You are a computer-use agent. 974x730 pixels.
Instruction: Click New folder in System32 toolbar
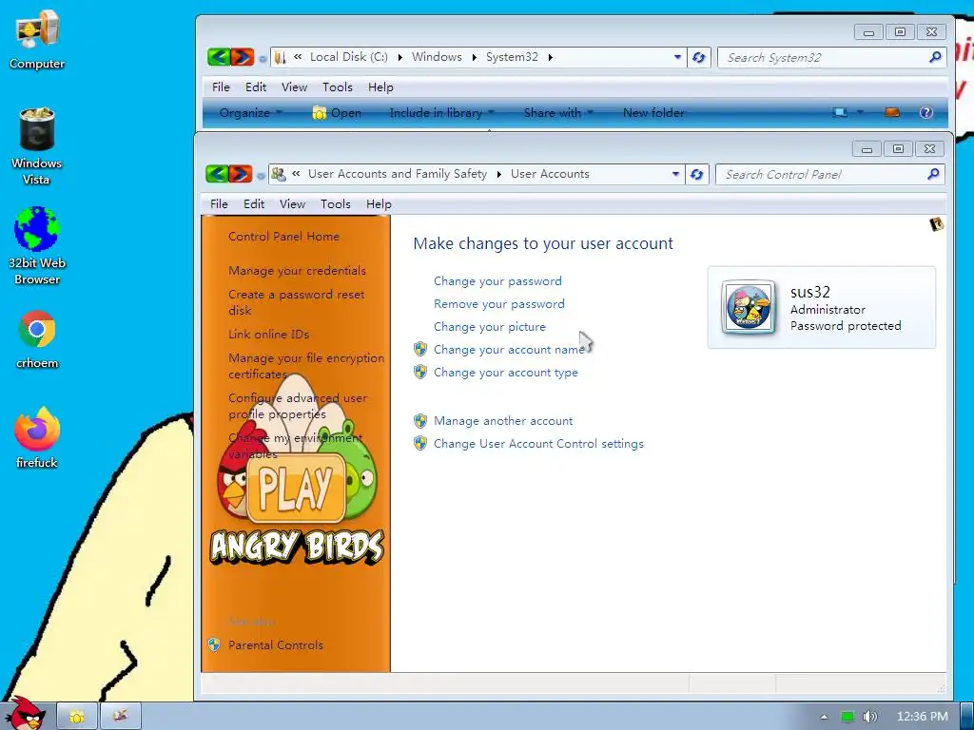point(653,112)
